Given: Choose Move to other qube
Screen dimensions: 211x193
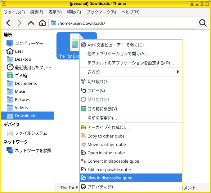Looking at the screenshot, I should (x=131, y=144).
